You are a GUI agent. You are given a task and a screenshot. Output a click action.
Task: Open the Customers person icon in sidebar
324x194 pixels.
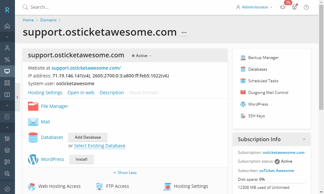click(7, 48)
